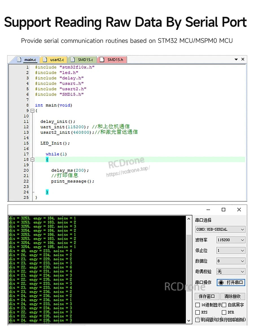Click the serial terminal scroll up arrow
Image resolution: width=254 pixels, height=331 pixels.
pos(189,219)
